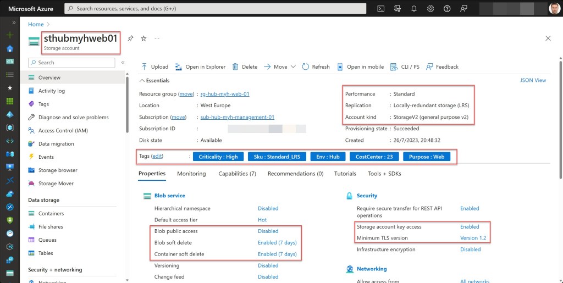
Task: Click the Blob public access Disabled setting
Action: point(268,231)
